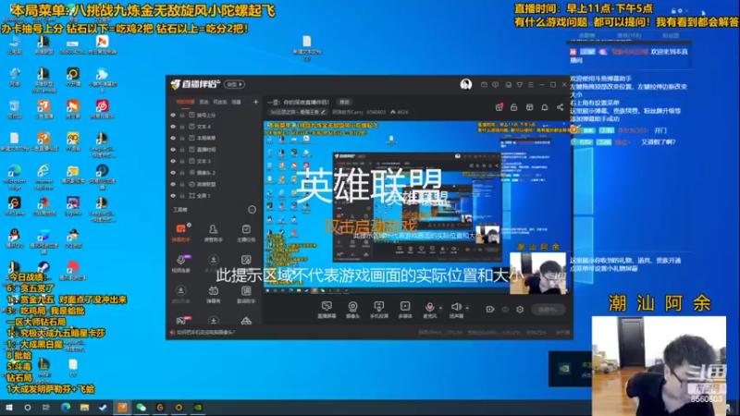
Task: Open the 歌词助手 tool icon
Action: pyautogui.click(x=246, y=294)
